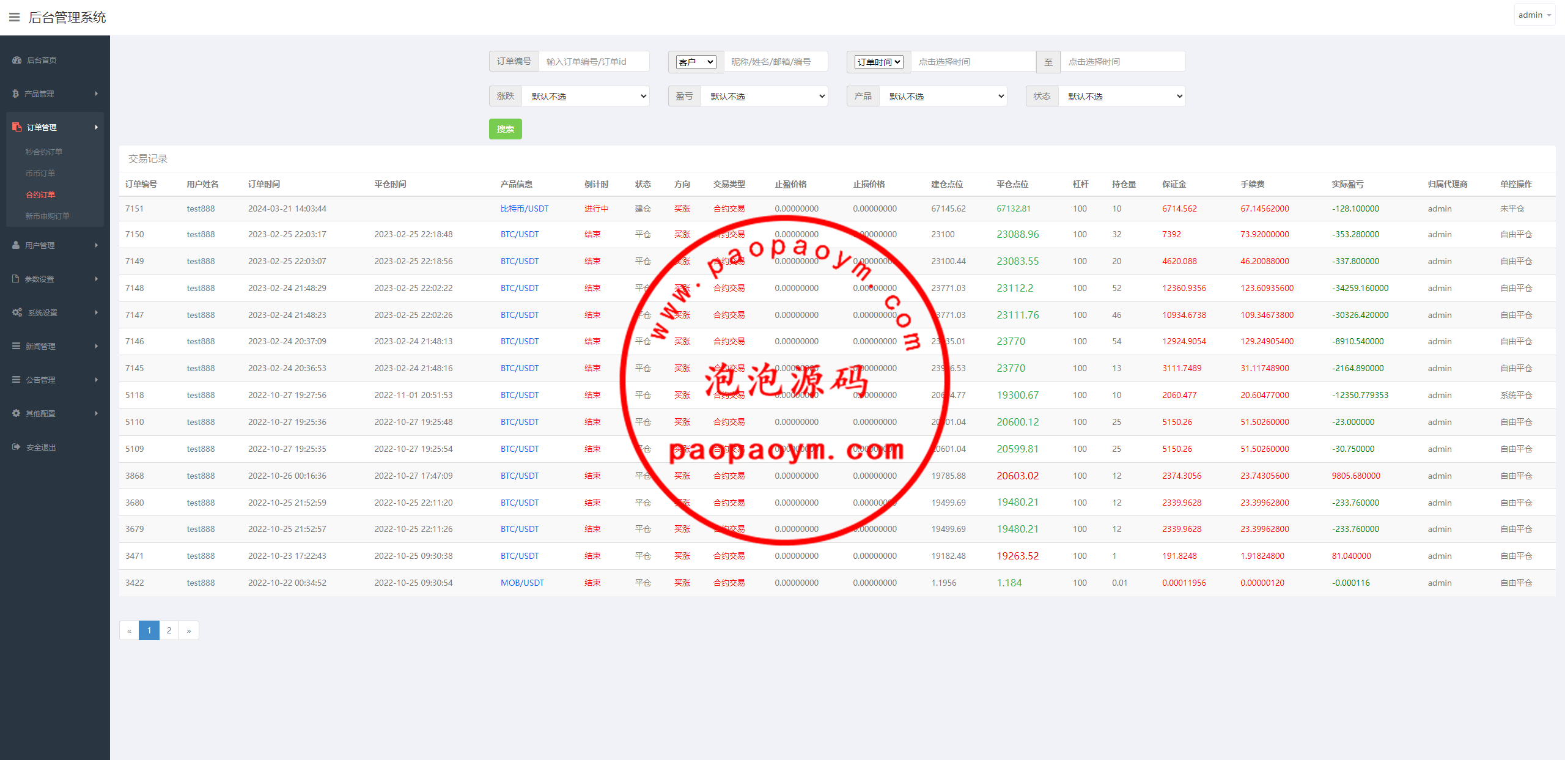Open 比特币/USDT product link in order 7151

(x=525, y=208)
